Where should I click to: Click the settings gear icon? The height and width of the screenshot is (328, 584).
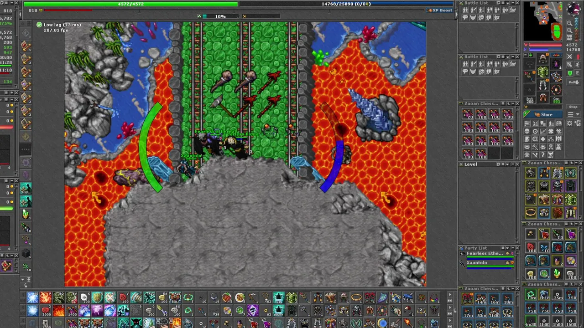569,123
